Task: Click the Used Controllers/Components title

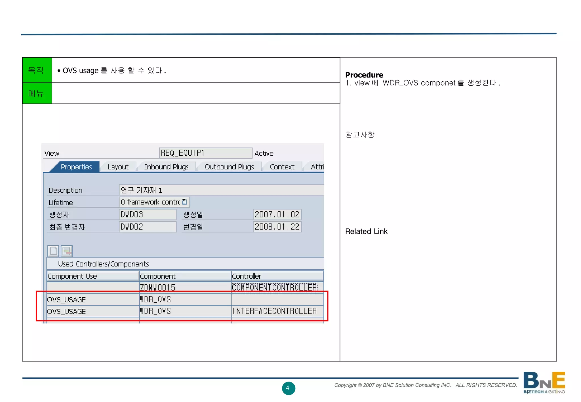Action: tap(103, 264)
